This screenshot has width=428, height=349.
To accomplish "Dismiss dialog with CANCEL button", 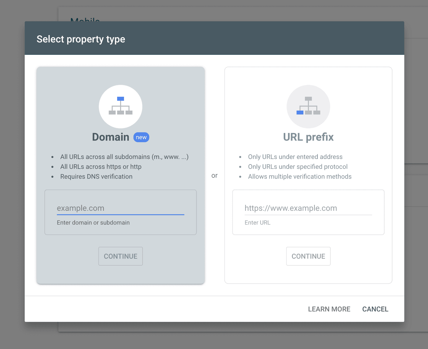I will click(x=375, y=309).
